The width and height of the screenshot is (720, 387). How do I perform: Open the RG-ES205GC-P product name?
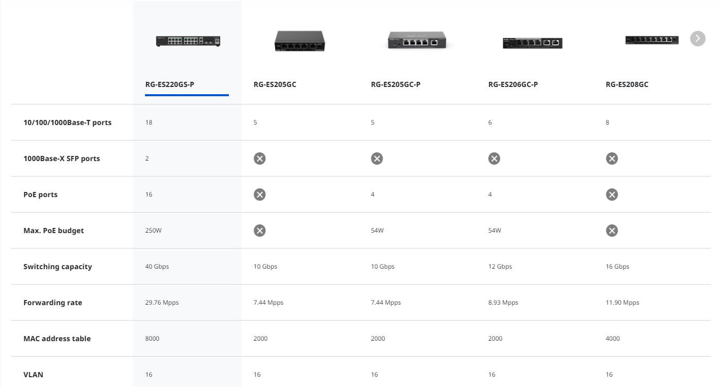(x=395, y=84)
